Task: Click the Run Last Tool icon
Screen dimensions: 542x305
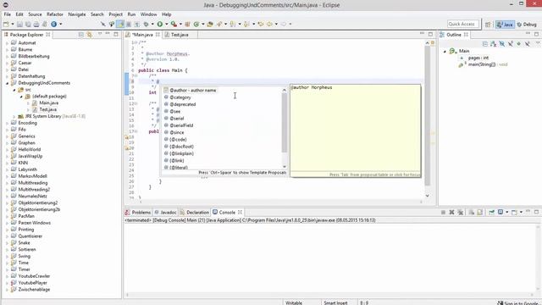Action: (x=174, y=25)
